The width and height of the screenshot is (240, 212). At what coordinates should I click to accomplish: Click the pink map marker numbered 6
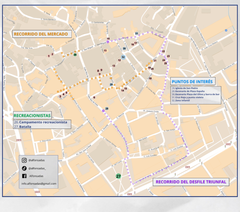point(94,97)
